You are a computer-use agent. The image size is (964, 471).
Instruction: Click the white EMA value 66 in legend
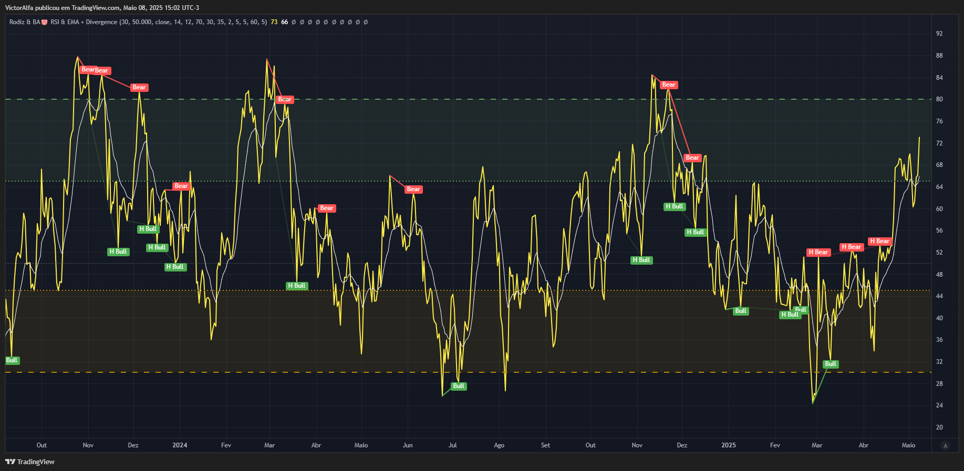tap(284, 22)
